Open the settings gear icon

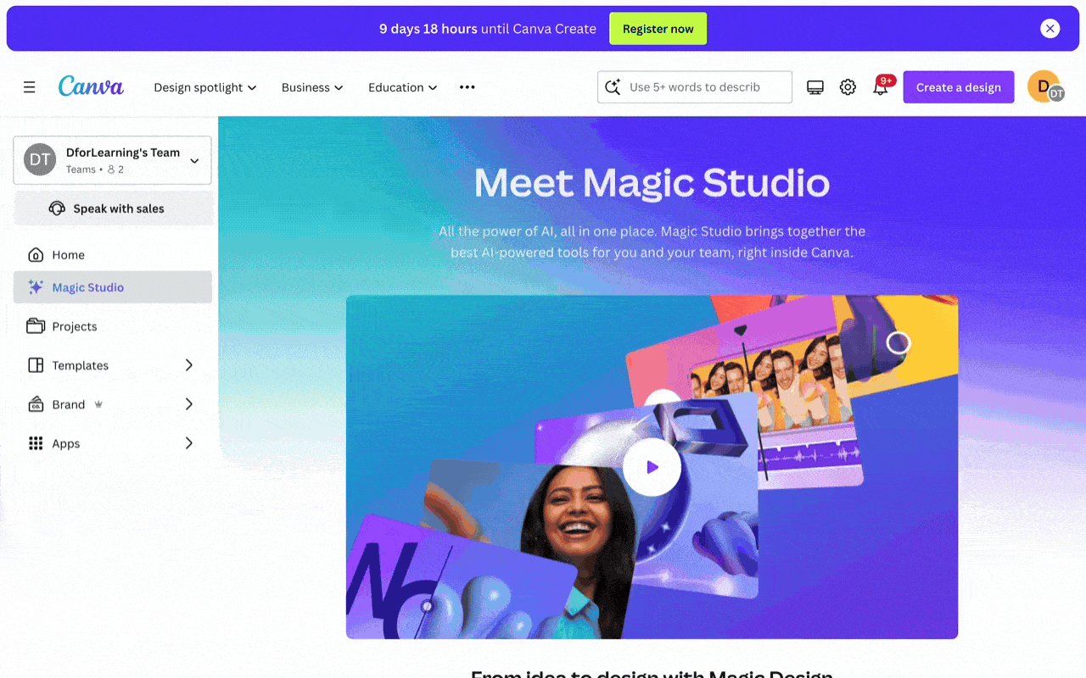point(848,87)
